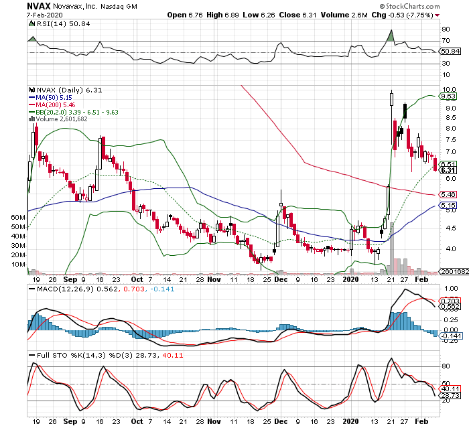The width and height of the screenshot is (469, 428).
Task: Click the RSI(14) line legend icon
Action: [30, 23]
